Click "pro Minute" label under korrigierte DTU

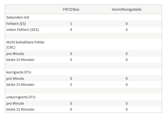pos(15,78)
